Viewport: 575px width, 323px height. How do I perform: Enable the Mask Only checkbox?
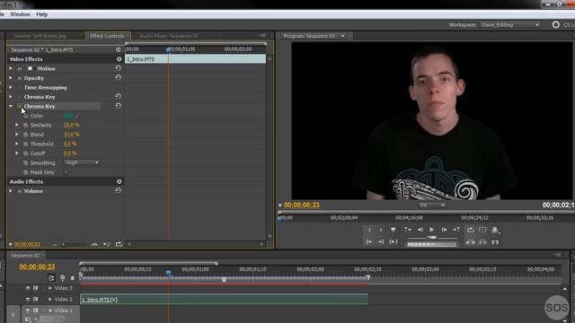(66, 172)
